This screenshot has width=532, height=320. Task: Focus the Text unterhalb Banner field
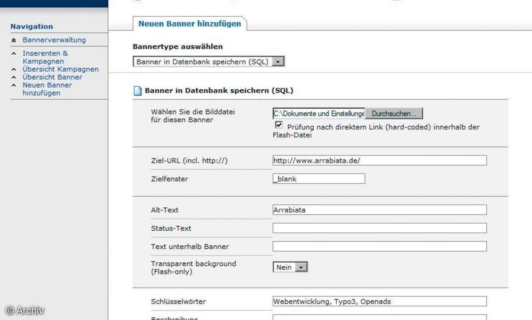(x=379, y=247)
